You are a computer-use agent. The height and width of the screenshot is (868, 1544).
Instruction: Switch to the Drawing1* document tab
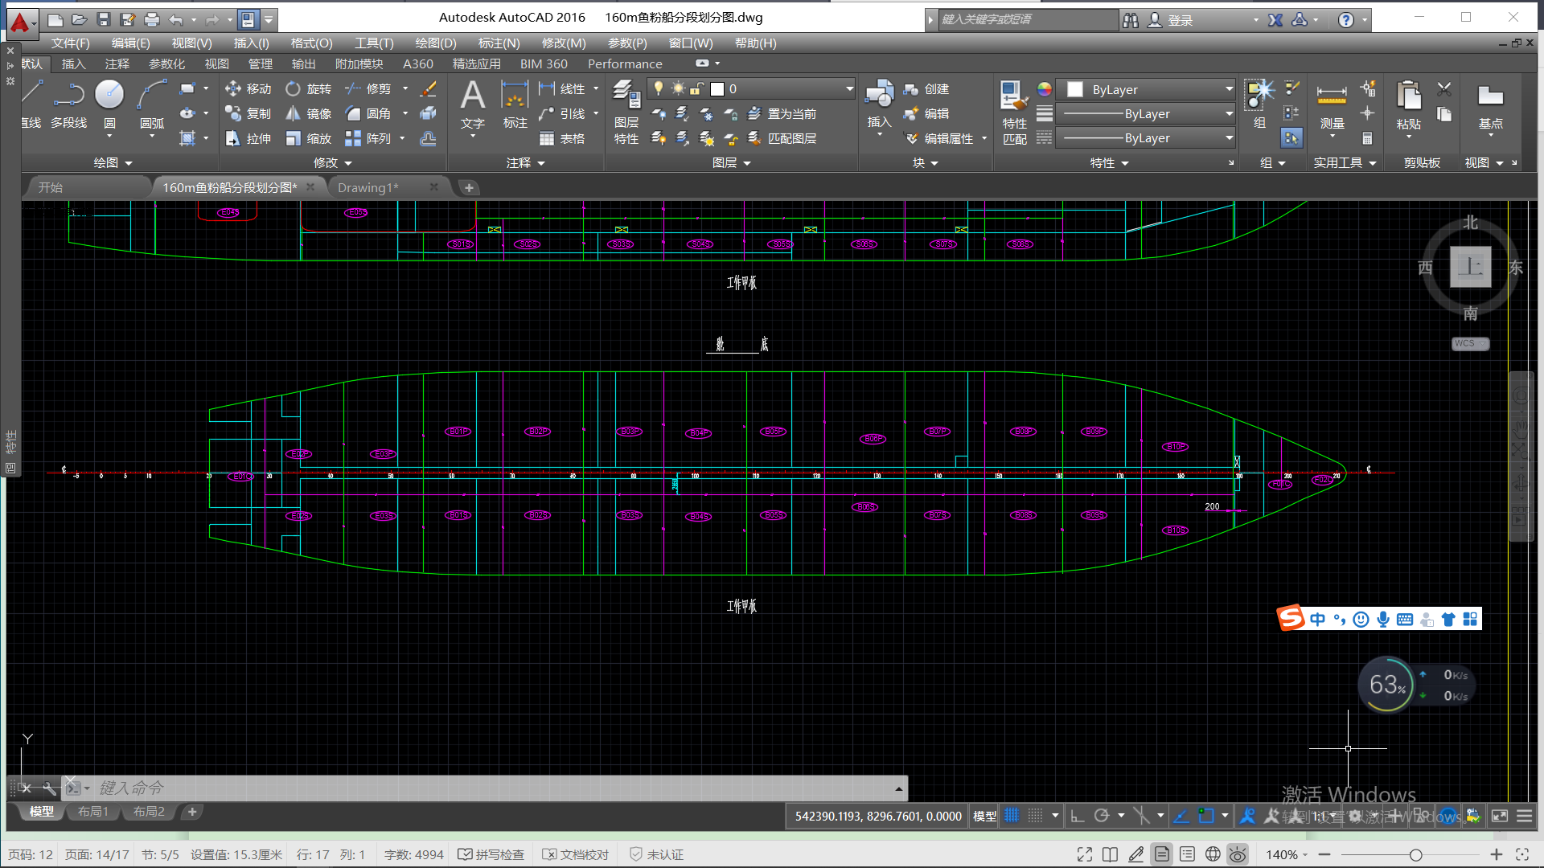(368, 187)
